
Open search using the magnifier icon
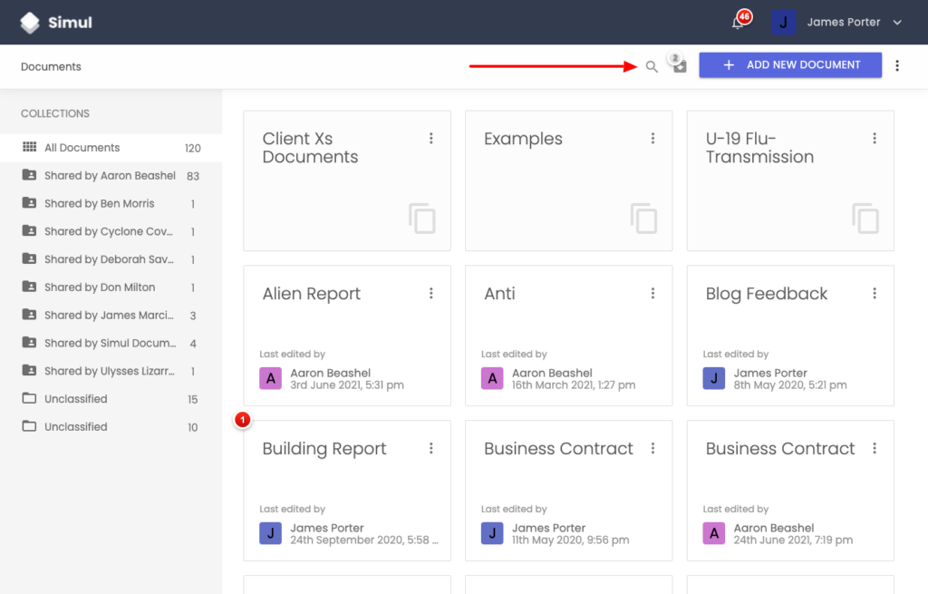(x=652, y=66)
